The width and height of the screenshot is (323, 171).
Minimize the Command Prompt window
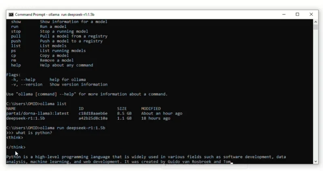coord(284,15)
